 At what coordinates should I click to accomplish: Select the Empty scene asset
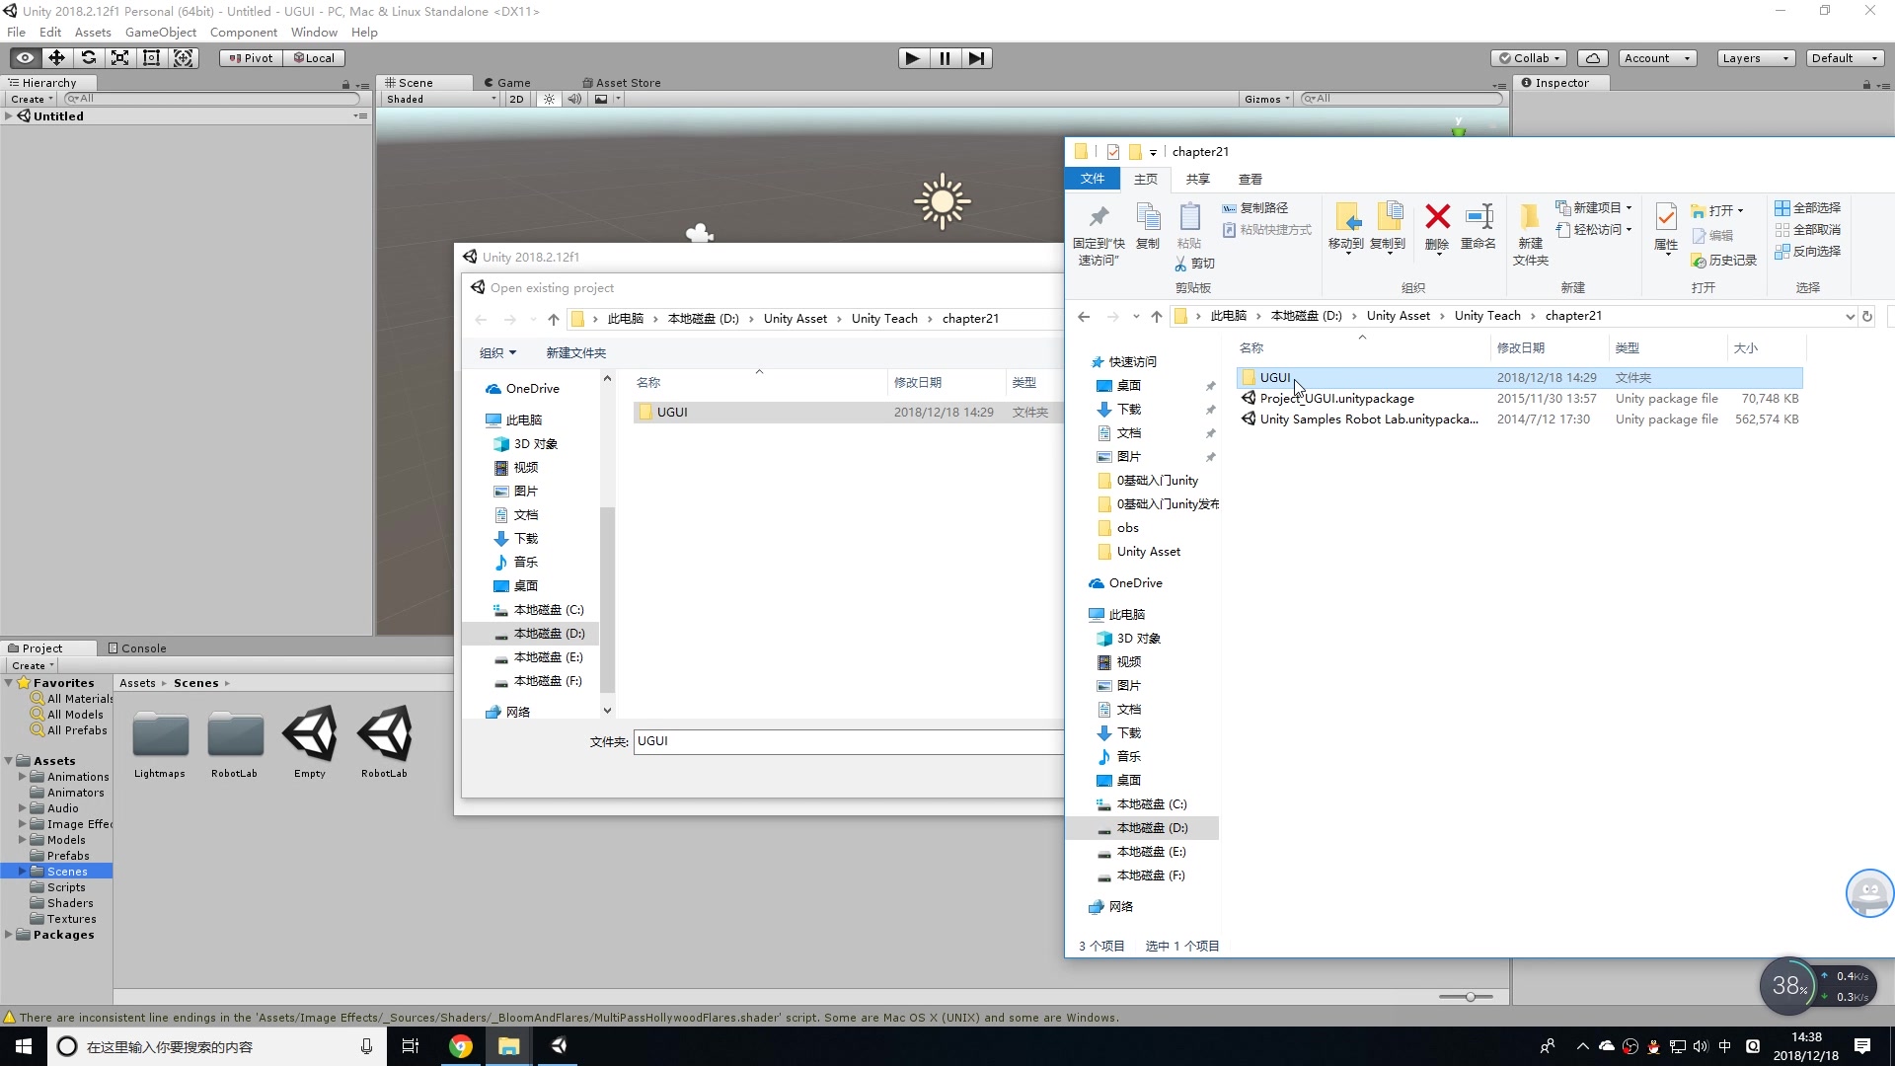pos(310,735)
